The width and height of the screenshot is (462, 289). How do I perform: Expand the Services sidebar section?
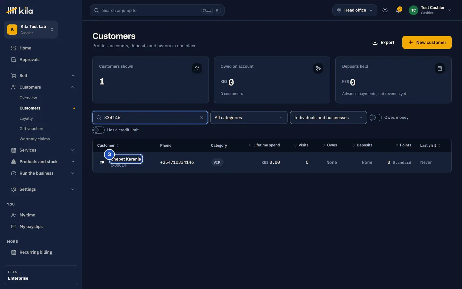[43, 150]
